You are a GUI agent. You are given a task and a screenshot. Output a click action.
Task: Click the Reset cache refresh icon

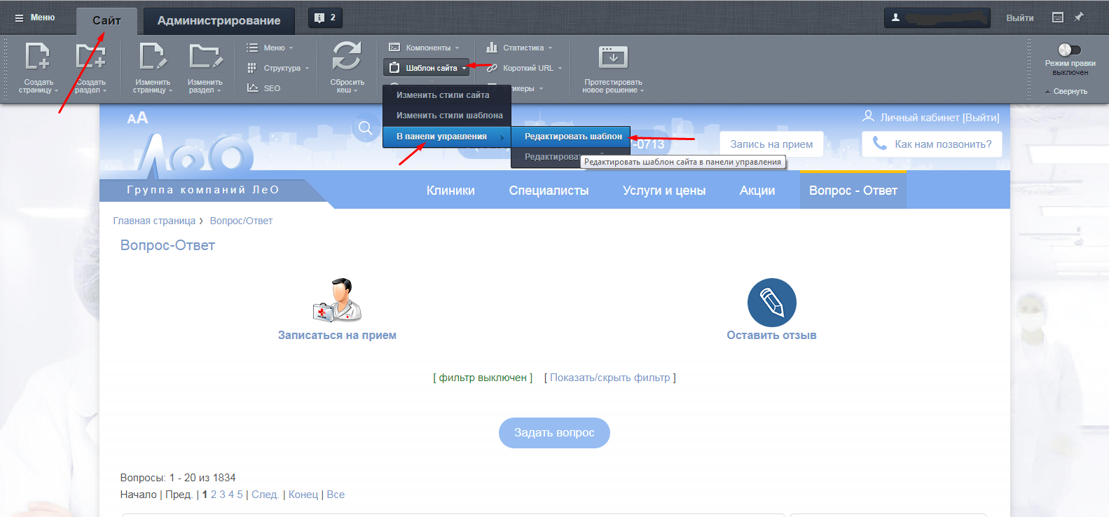click(x=347, y=56)
